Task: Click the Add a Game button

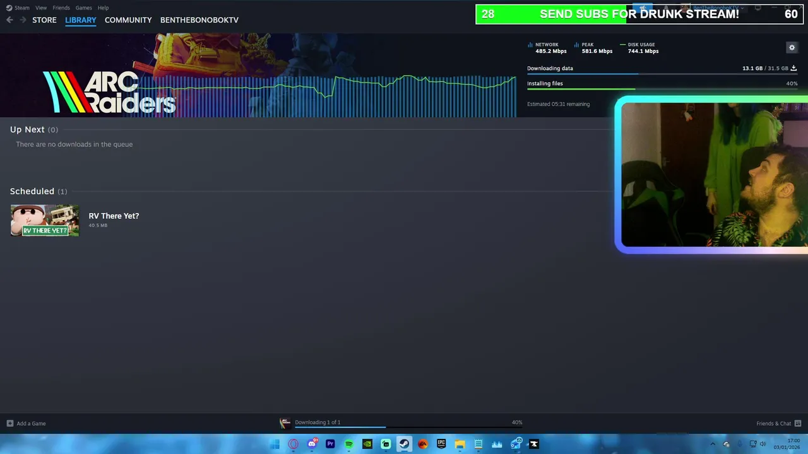Action: pyautogui.click(x=26, y=423)
